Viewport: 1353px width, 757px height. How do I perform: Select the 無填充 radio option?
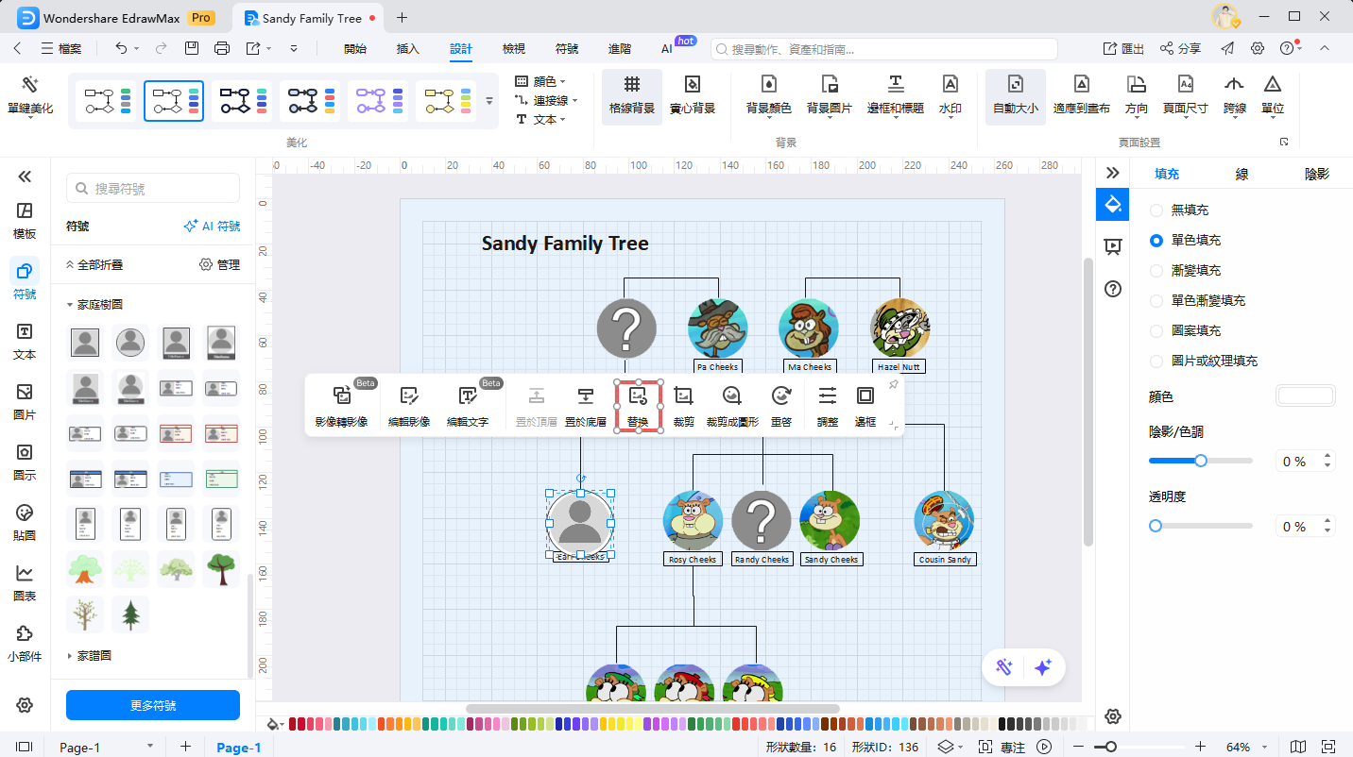click(1156, 210)
